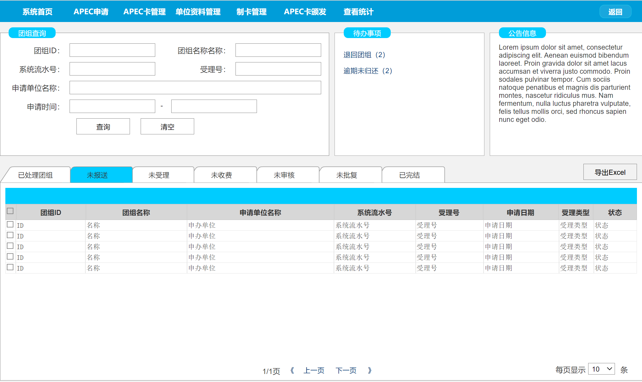
Task: Open the 查看统计 menu
Action: click(359, 12)
